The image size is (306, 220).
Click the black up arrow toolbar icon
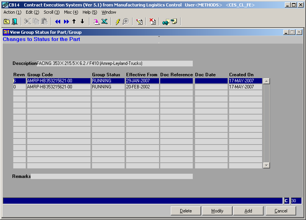click(x=74, y=22)
